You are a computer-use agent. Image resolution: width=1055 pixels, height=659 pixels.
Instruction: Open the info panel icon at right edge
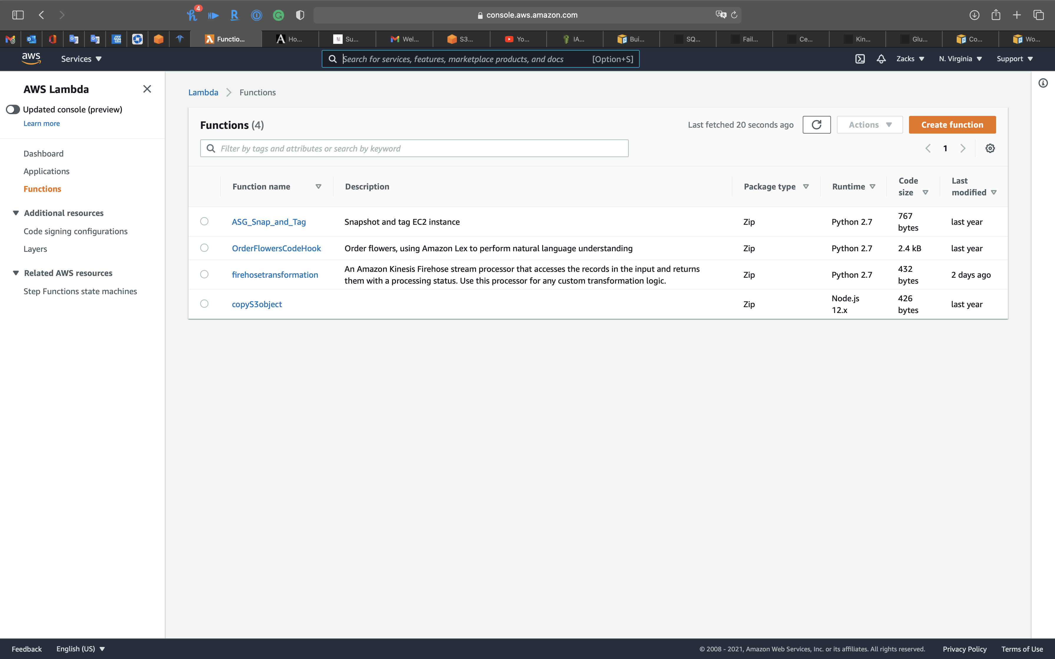tap(1043, 83)
